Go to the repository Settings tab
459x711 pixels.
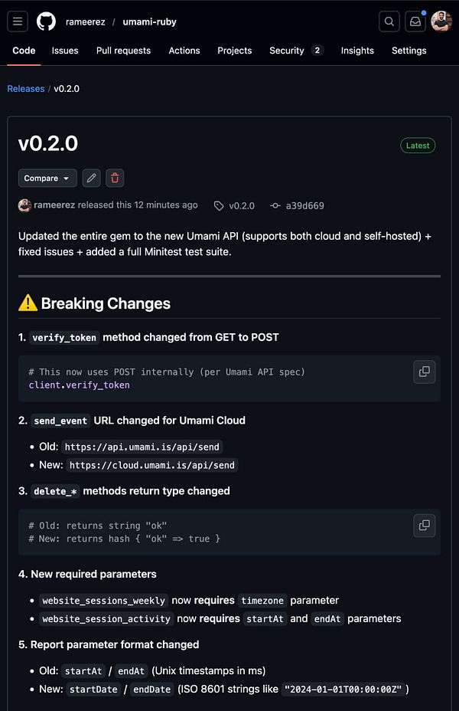(x=409, y=51)
